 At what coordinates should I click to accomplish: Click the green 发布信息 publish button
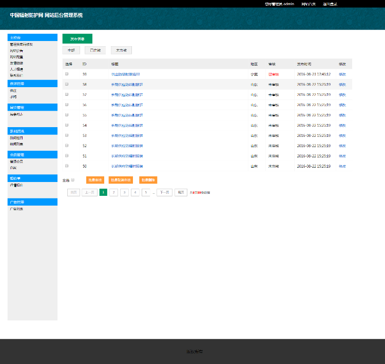[x=77, y=38]
